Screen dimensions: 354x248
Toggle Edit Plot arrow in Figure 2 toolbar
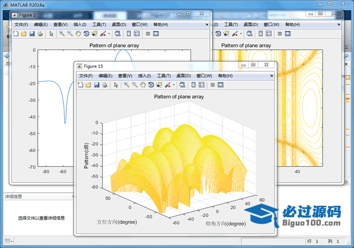pyautogui.click(x=51, y=34)
